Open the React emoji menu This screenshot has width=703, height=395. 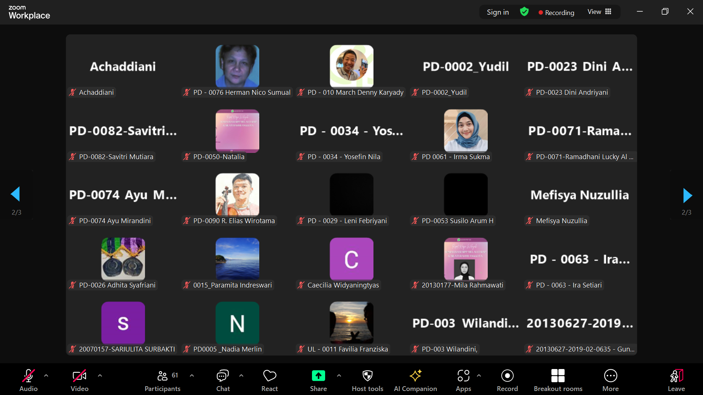tap(269, 380)
